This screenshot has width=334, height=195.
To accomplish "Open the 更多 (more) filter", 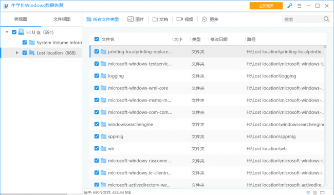I will (210, 19).
